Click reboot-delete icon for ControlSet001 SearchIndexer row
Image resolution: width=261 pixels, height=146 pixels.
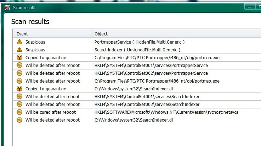19,96
